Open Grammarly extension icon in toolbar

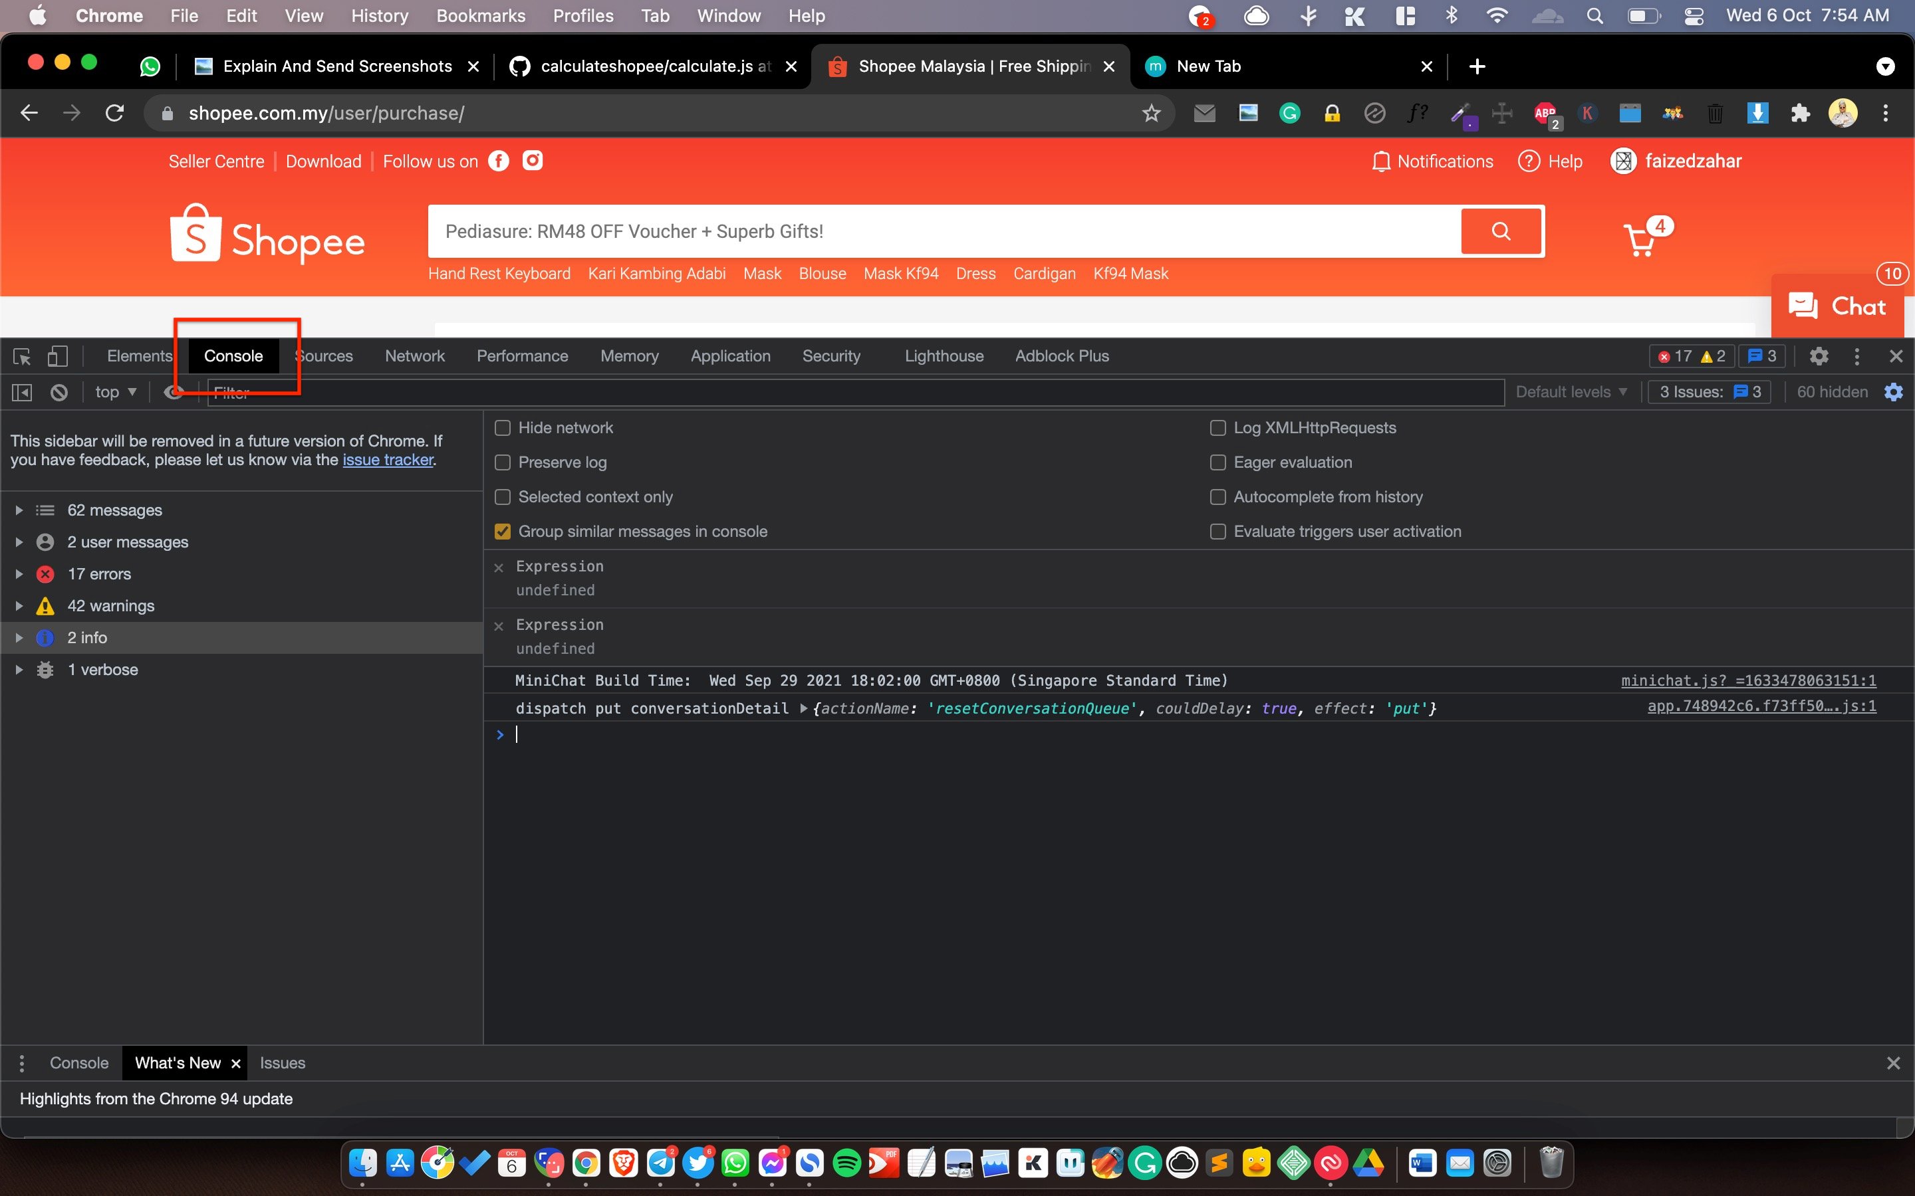[x=1290, y=113]
